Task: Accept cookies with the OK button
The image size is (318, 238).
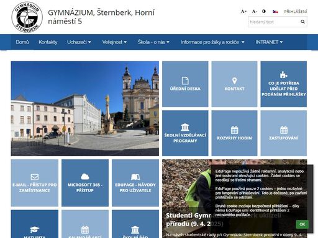Action: pyautogui.click(x=302, y=224)
